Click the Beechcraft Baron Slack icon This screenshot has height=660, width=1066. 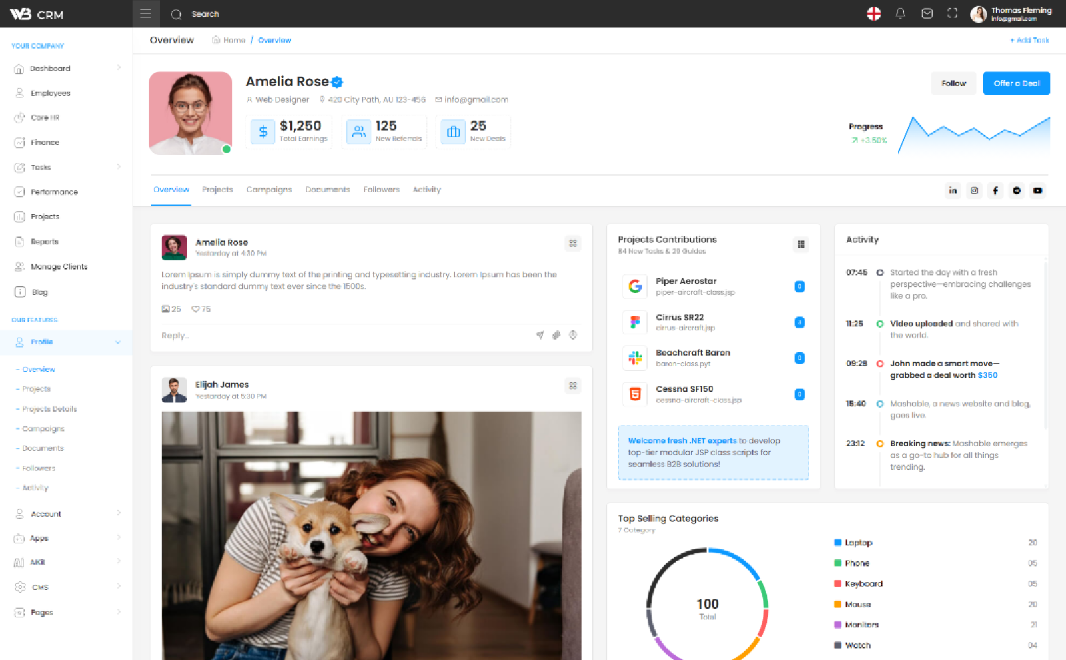[x=635, y=358]
